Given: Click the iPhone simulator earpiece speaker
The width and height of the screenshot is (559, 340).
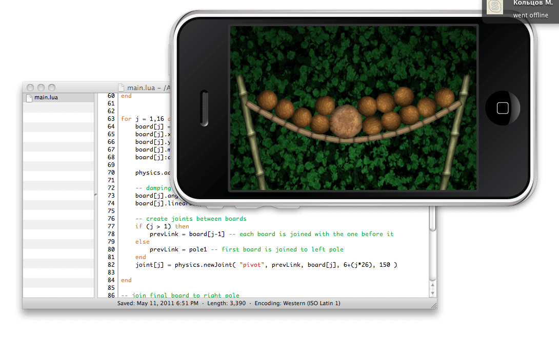Looking at the screenshot, I should [x=204, y=108].
